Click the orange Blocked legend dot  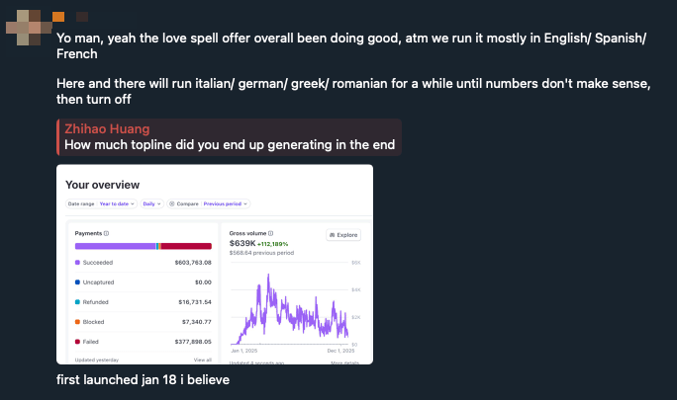[x=78, y=322]
